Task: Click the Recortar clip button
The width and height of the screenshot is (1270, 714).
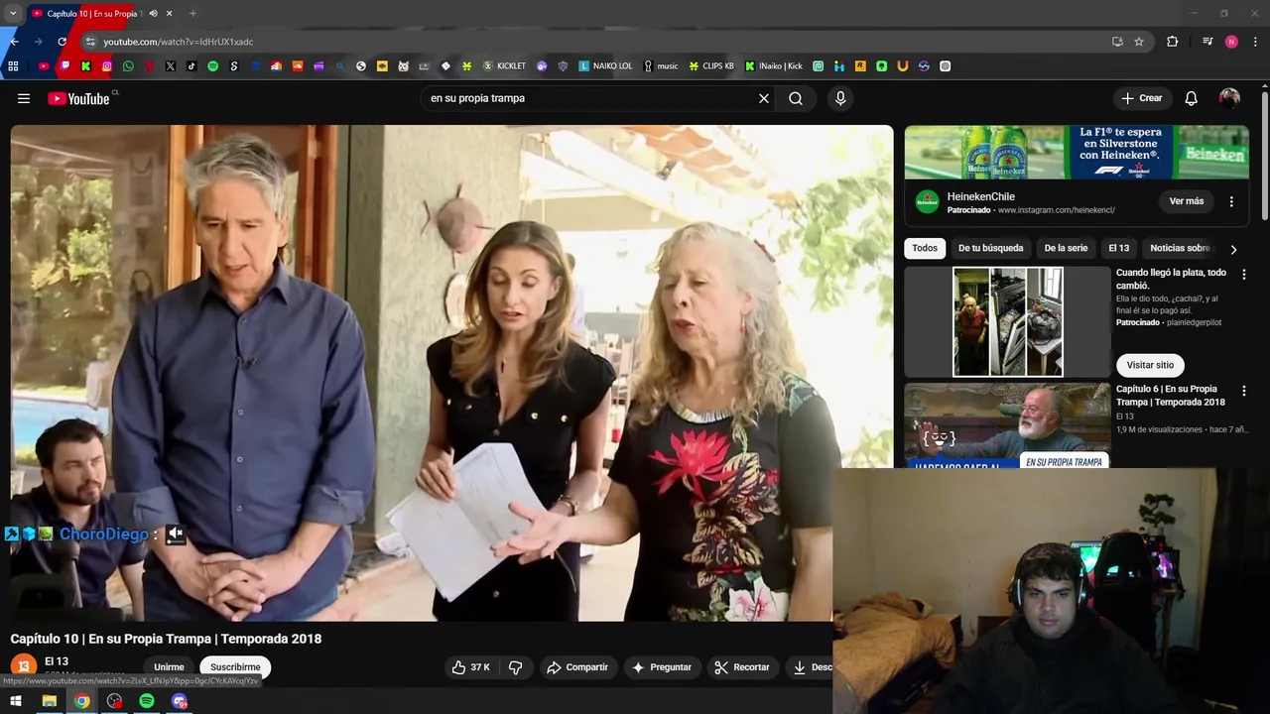Action: [x=742, y=667]
